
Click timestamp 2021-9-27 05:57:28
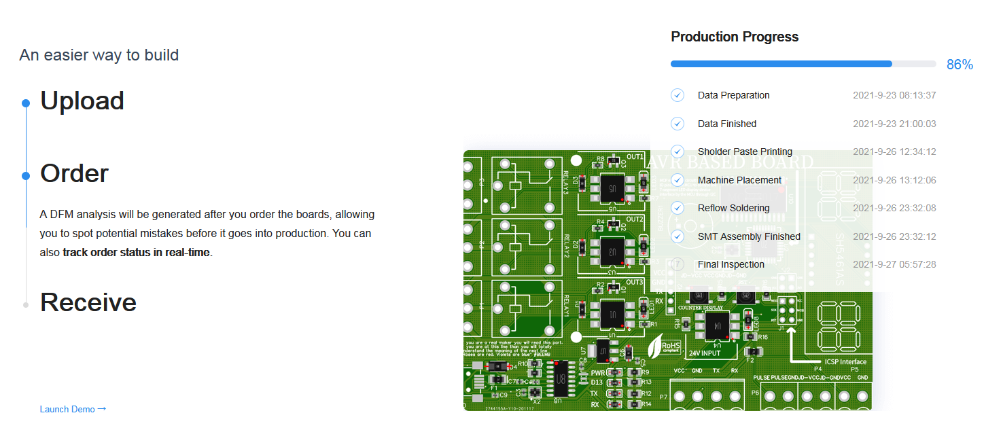tap(894, 264)
